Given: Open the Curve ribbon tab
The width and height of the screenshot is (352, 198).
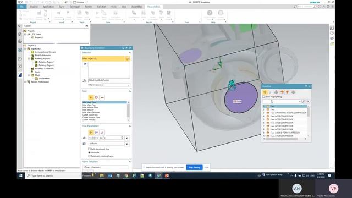Looking at the screenshot, I should (62, 7).
